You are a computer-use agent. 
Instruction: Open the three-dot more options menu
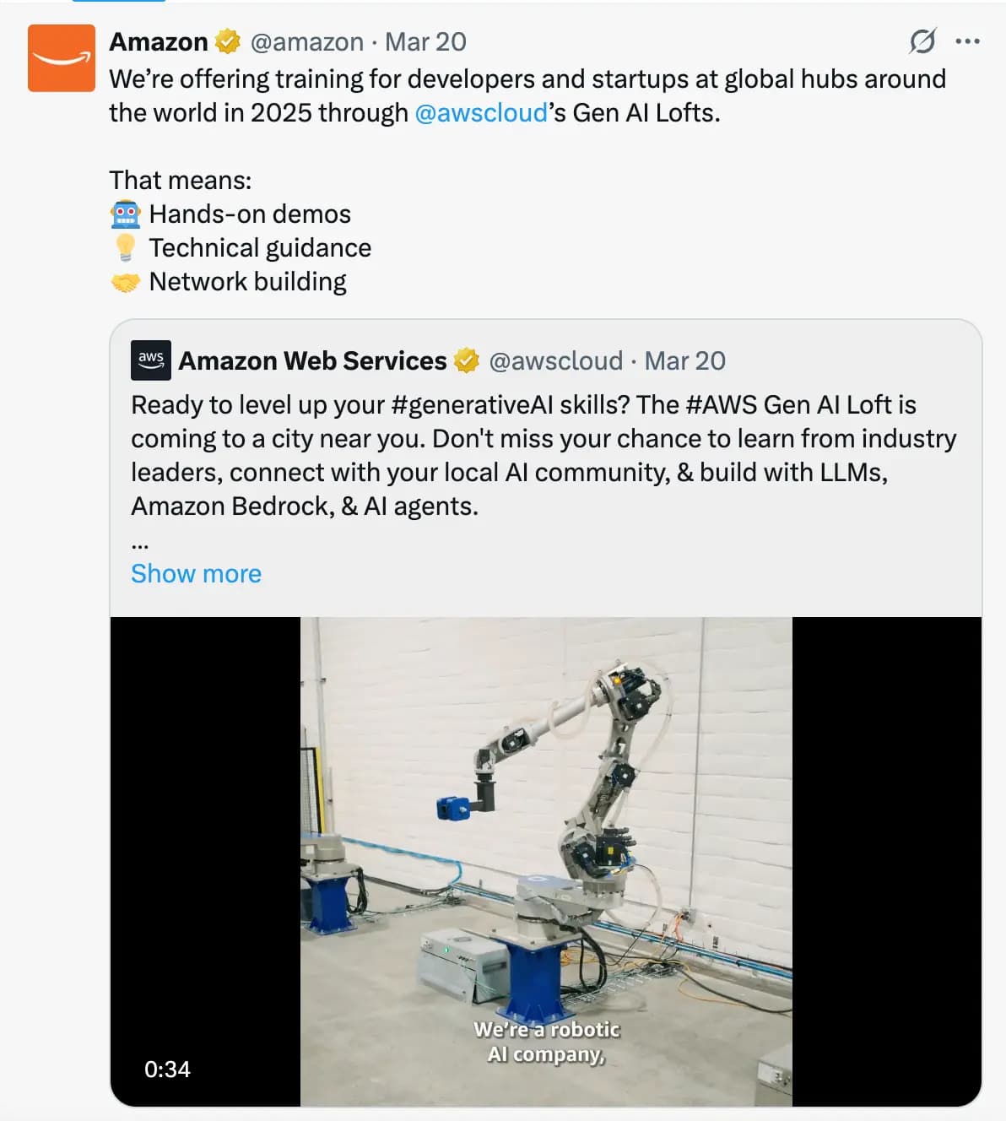967,41
